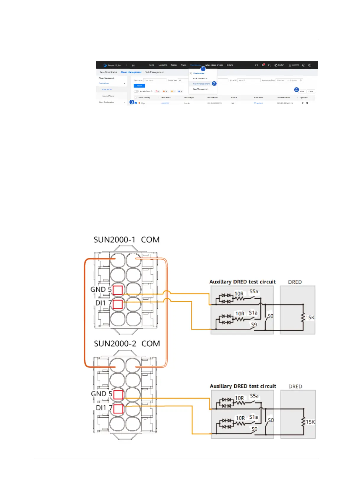This screenshot has width=352, height=498.
Task: Click the calendar icon in Occurrence Time
Action: (301, 80)
